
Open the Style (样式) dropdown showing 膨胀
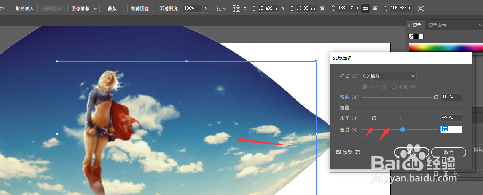click(389, 76)
